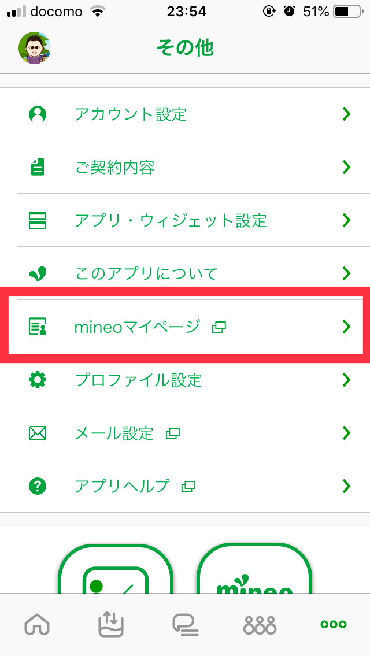The image size is (370, 656).
Task: Tap the mineoマイページ profile-card icon
Action: pos(38,327)
